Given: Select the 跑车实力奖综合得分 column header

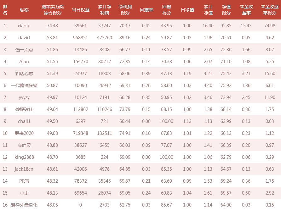Looking at the screenshot, I should 52,10.
